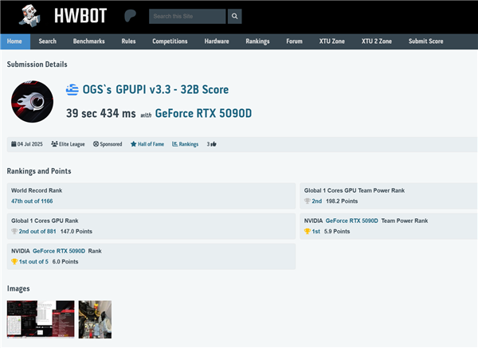Image resolution: width=478 pixels, height=348 pixels.
Task: Click the user avatar profile picture
Action: 32,102
